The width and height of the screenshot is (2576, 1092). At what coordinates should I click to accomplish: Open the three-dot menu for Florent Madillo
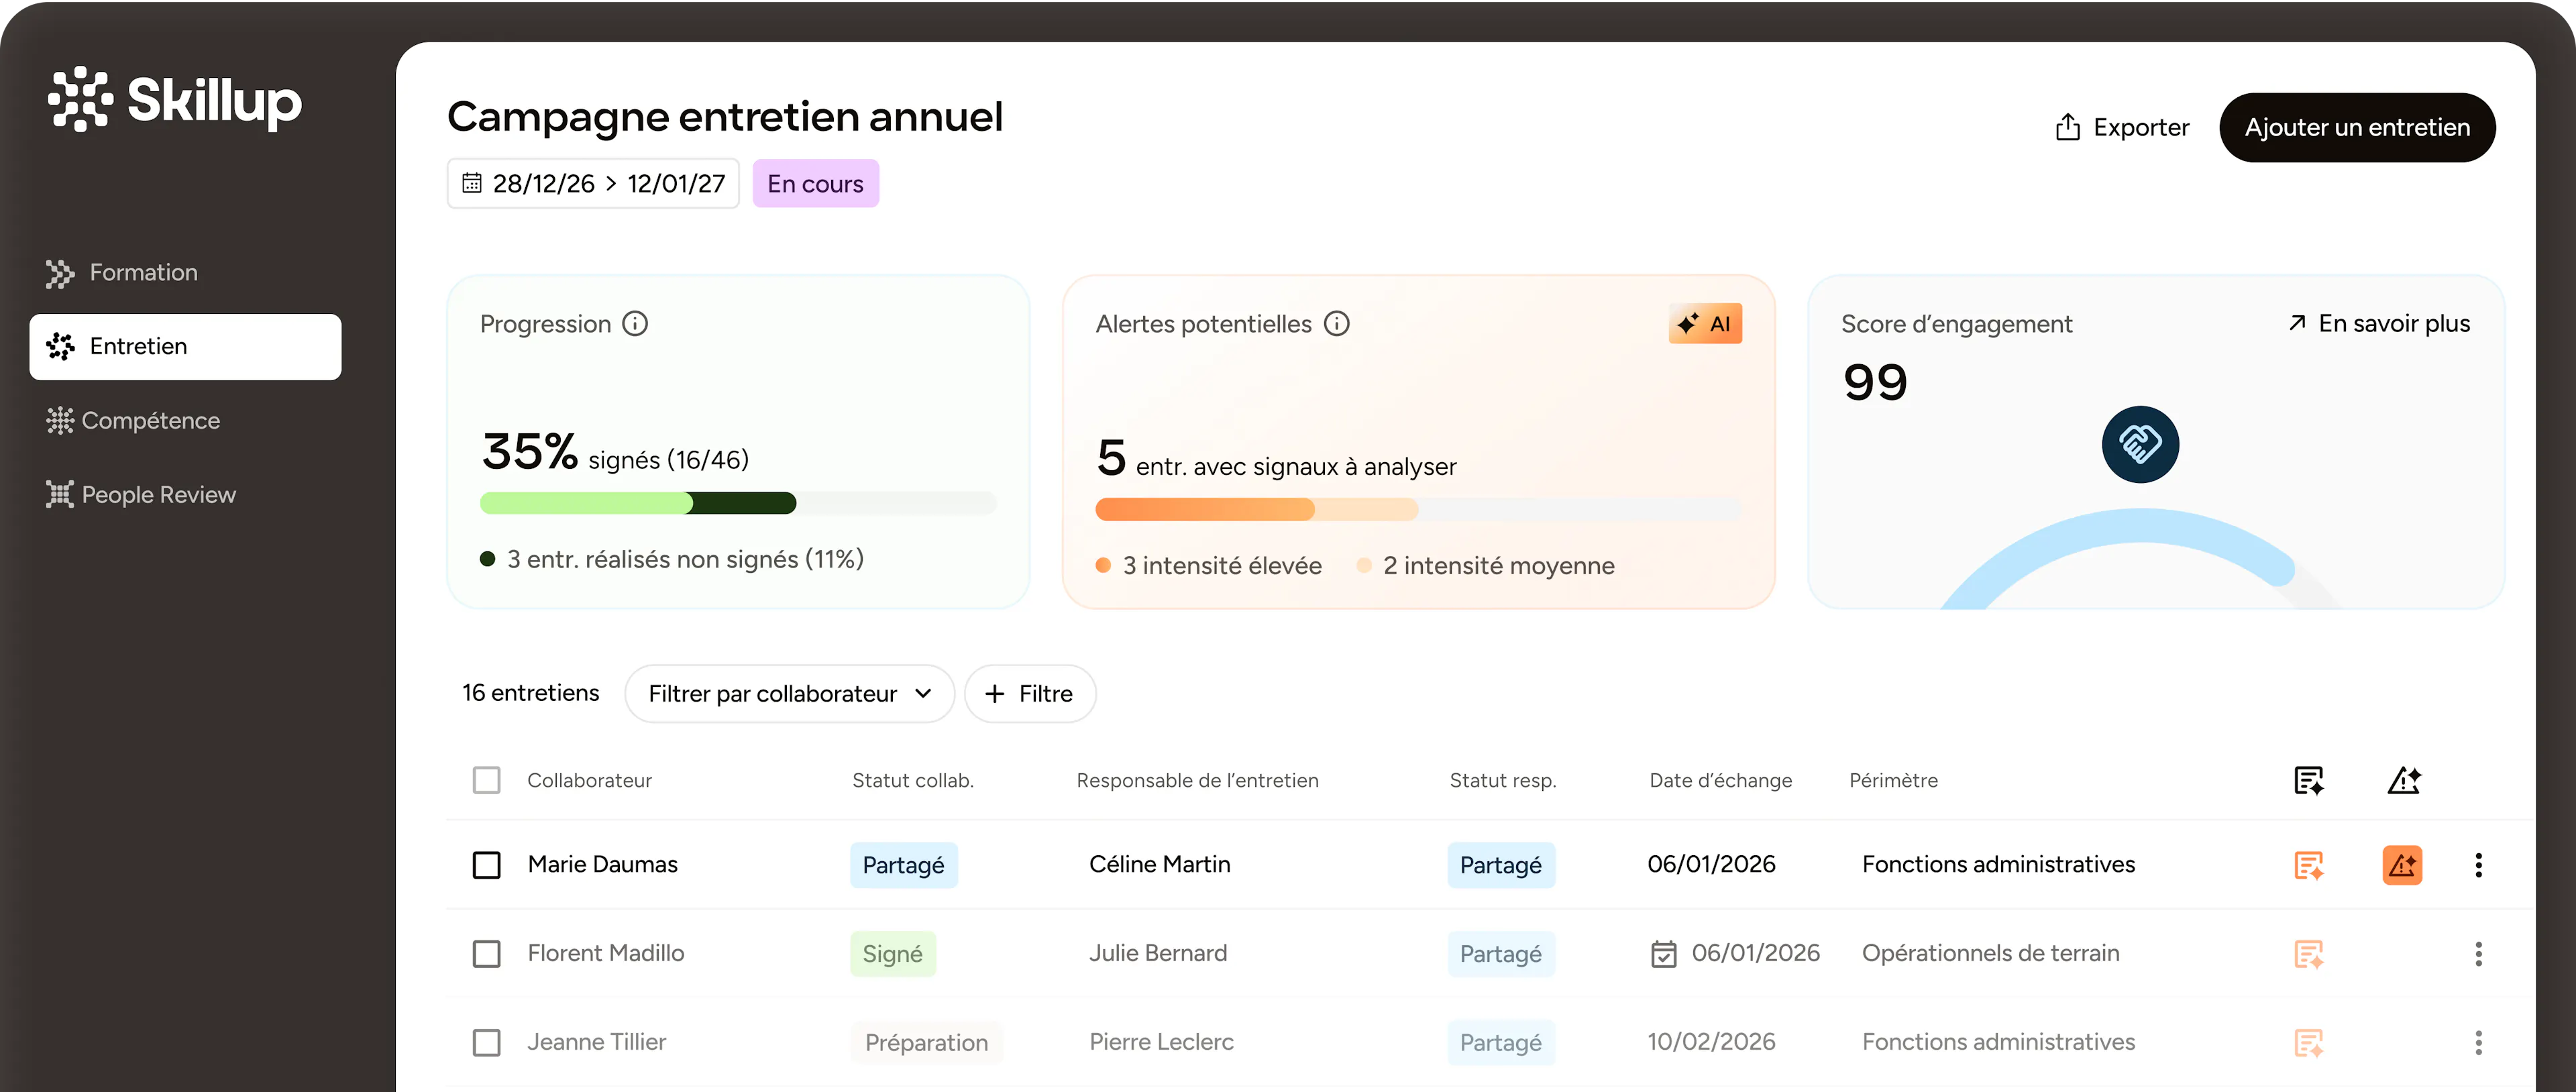pos(2478,954)
